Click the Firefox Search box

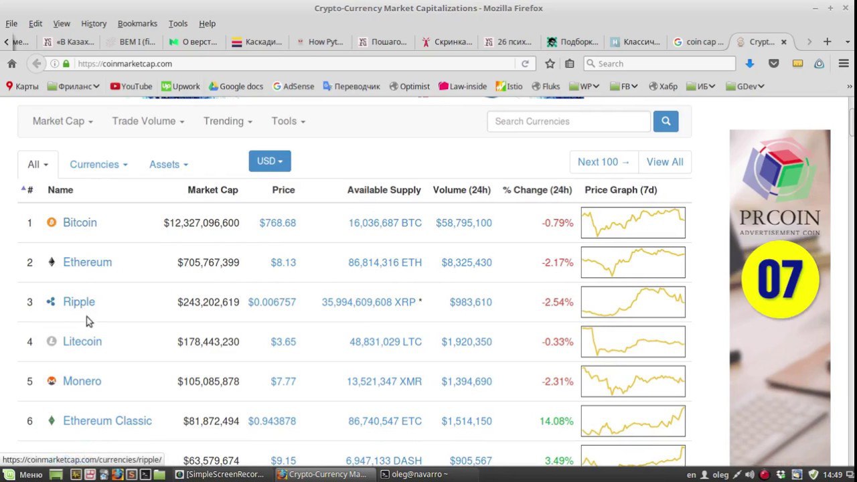pyautogui.click(x=659, y=64)
